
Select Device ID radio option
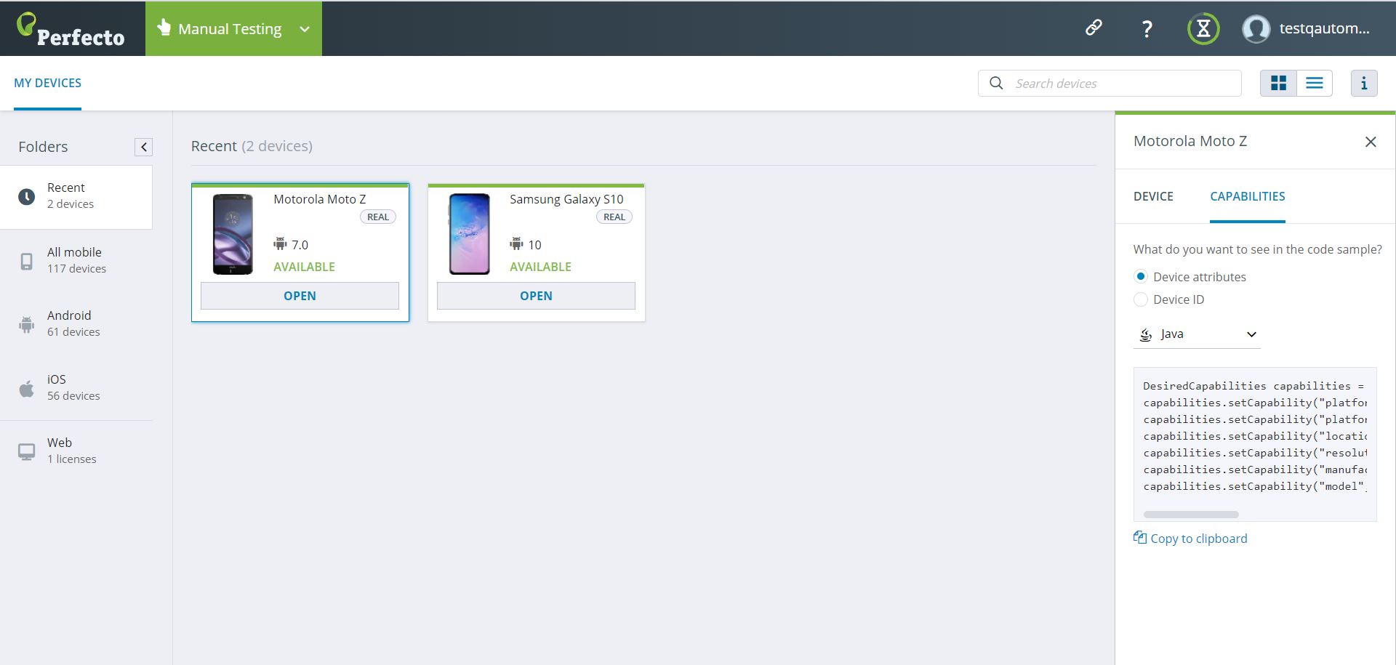[x=1141, y=299]
